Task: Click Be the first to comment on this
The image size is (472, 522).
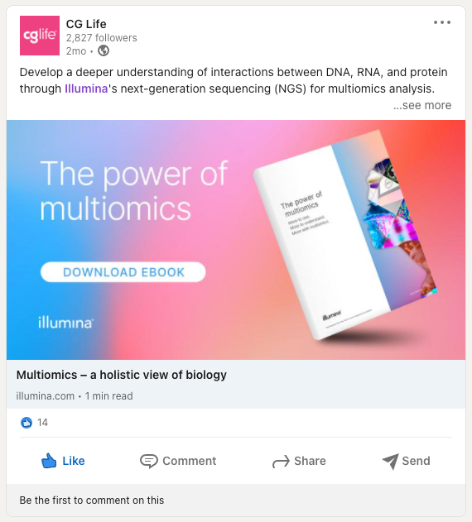Action: 92,500
